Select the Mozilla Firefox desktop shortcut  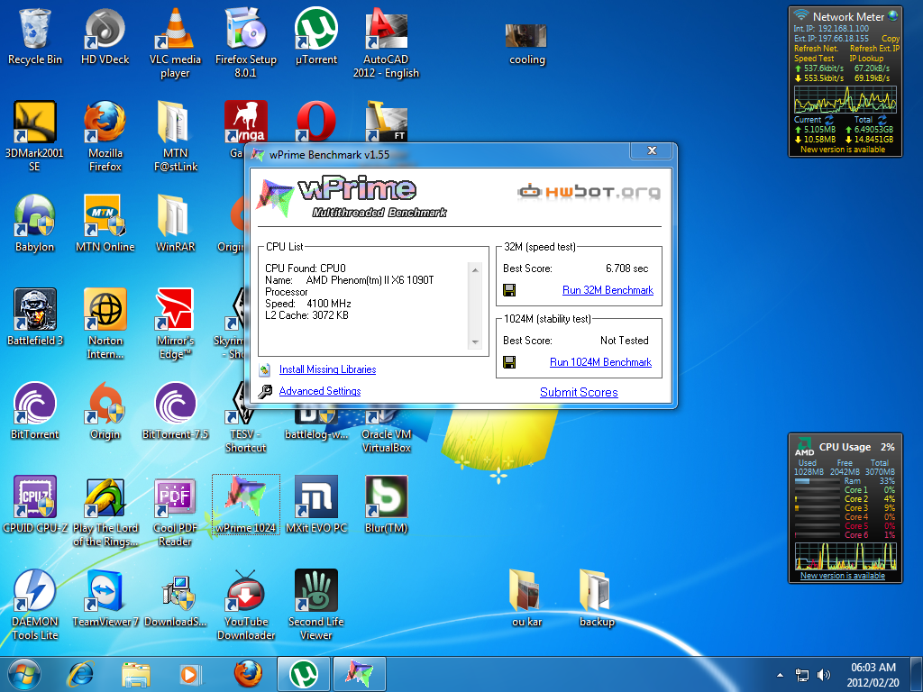click(x=105, y=137)
